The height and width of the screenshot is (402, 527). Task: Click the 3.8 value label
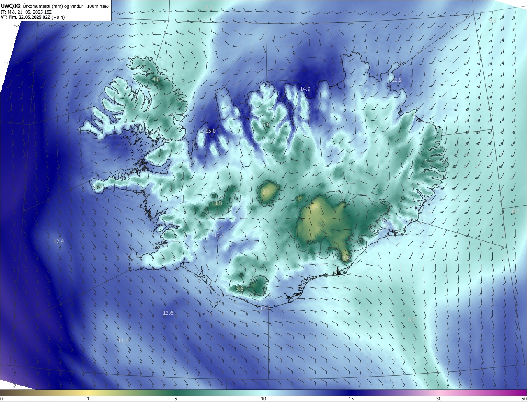[218, 203]
